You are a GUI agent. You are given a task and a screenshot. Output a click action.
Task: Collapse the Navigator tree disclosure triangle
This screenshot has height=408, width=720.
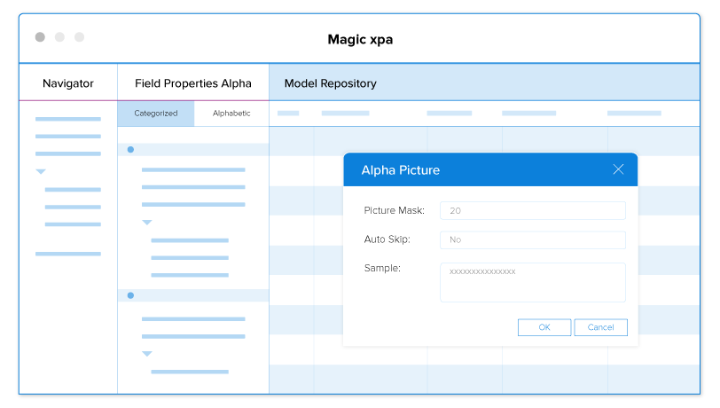[x=41, y=171]
